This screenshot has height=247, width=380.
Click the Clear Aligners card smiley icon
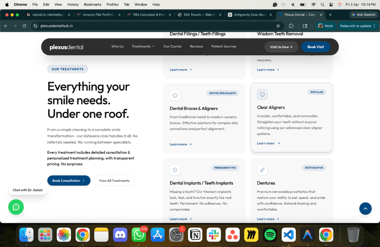pos(262,94)
